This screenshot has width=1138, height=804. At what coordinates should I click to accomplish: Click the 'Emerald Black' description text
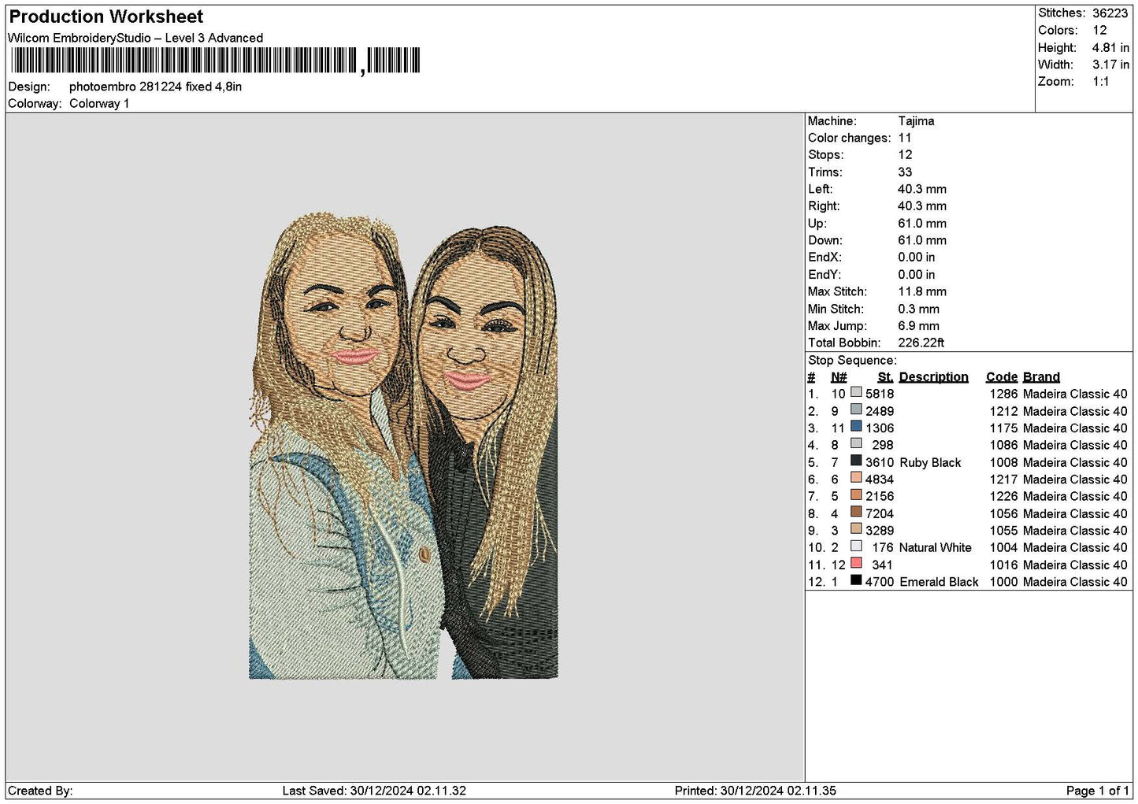(x=939, y=582)
